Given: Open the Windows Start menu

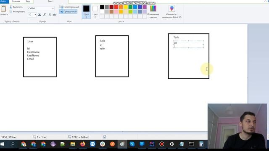Looking at the screenshot, I should [x=2, y=144].
